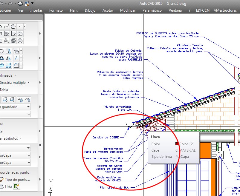This screenshot has height=196, width=240.
Task: Open the Redo history dropdown arrow
Action: [x=15, y=3]
